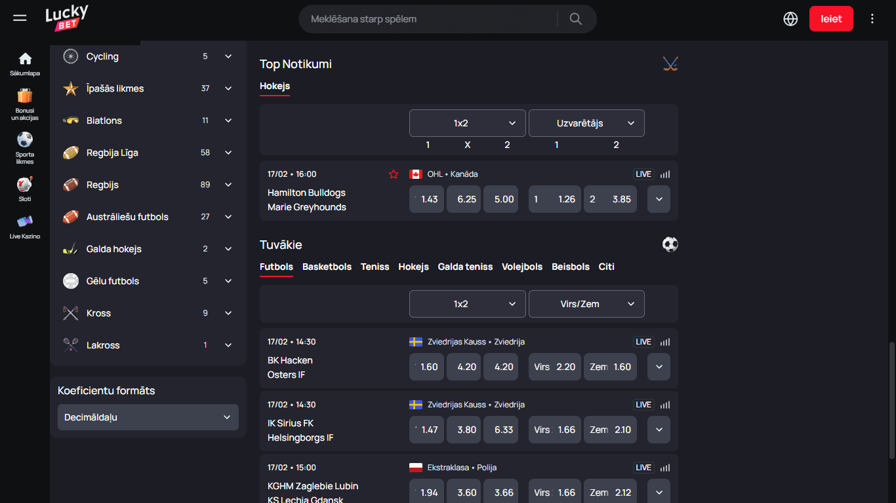Open the three-dot more options menu

[872, 19]
